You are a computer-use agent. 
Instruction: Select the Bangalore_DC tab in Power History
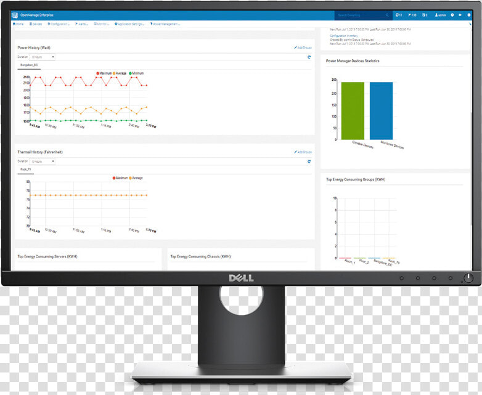tap(29, 65)
